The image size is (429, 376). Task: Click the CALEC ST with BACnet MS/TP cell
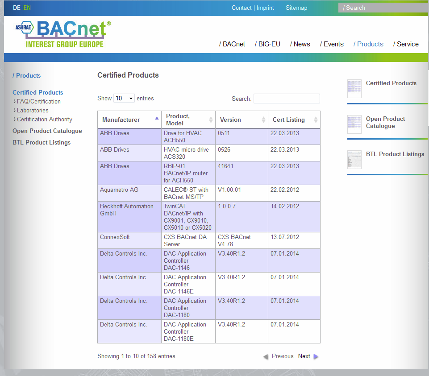tap(188, 193)
